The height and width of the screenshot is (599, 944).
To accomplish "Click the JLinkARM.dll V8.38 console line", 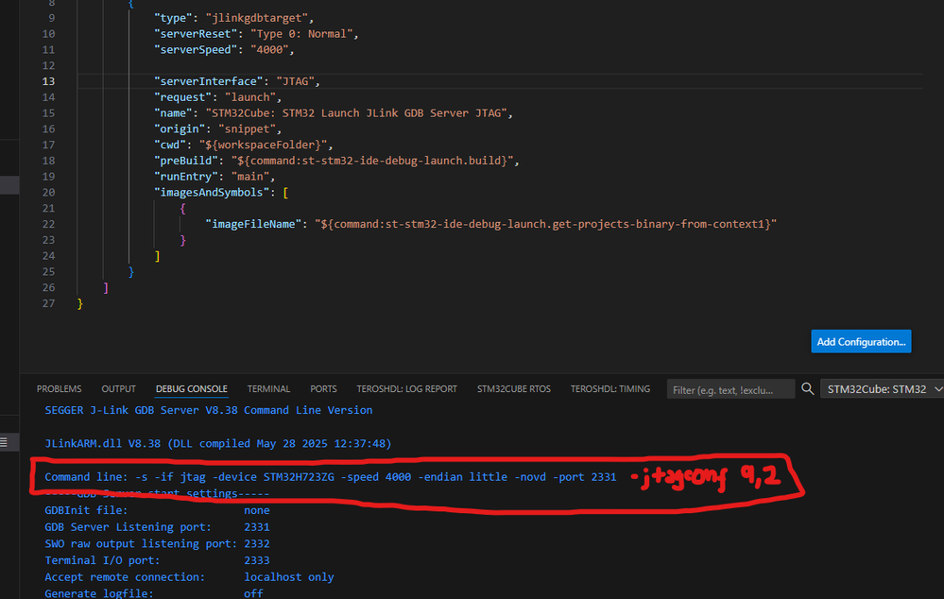I will click(x=218, y=444).
